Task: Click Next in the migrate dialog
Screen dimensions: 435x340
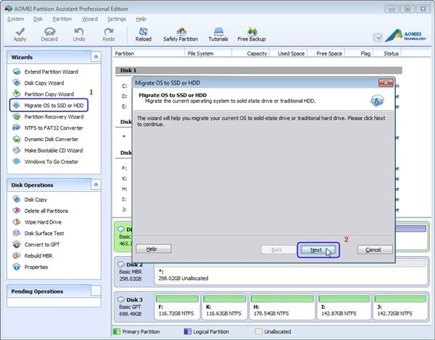Action: (318, 250)
